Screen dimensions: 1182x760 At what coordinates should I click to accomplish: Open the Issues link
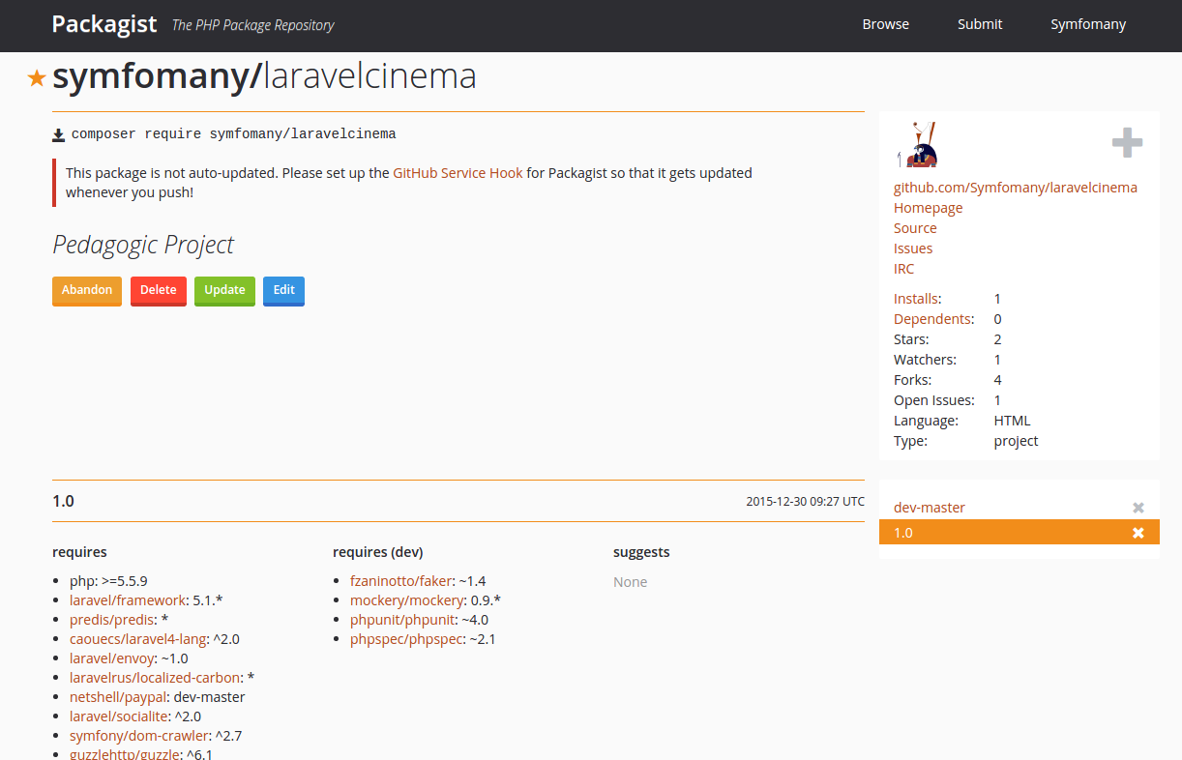[x=913, y=248]
